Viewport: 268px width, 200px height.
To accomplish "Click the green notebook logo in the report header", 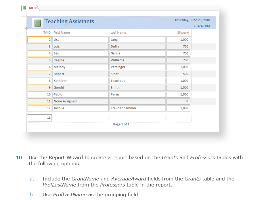I will tap(37, 22).
